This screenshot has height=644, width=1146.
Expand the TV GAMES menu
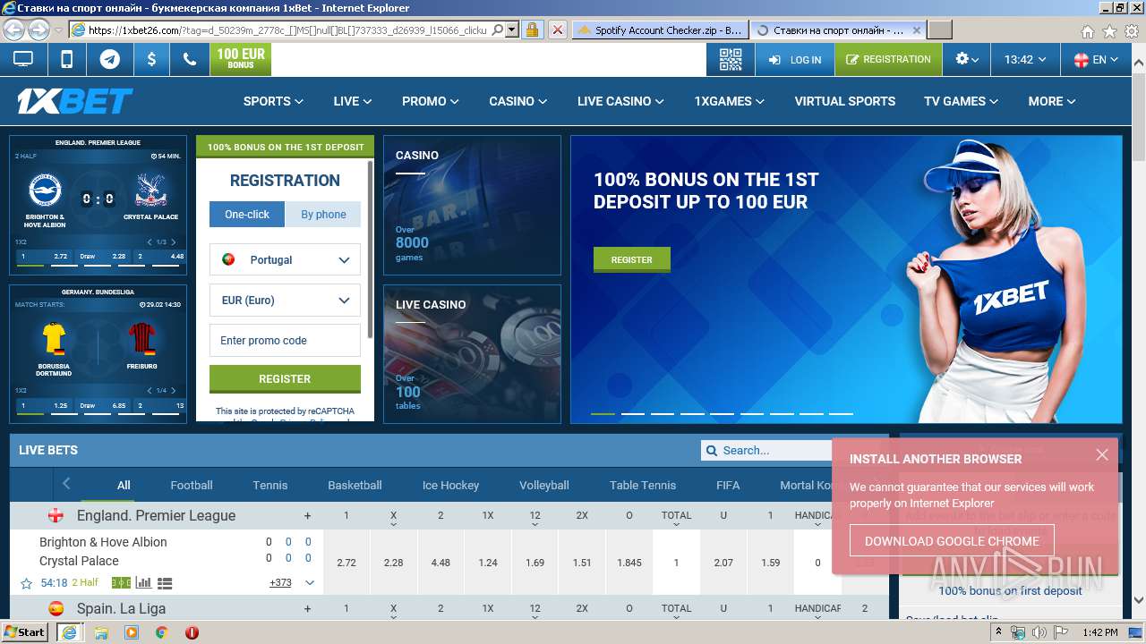point(962,101)
